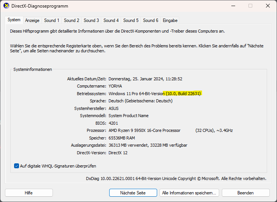Viewport: 277px width, 202px height.
Task: Show the Sound 3 tab
Action: tap(91, 20)
